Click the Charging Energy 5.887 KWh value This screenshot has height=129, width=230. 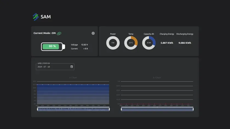click(x=167, y=43)
